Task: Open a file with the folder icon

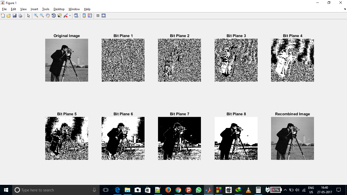Action: click(x=9, y=16)
